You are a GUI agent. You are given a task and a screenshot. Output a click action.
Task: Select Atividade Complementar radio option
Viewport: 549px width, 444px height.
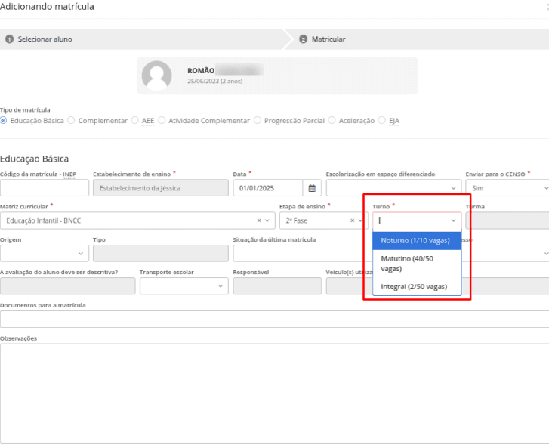tap(162, 120)
